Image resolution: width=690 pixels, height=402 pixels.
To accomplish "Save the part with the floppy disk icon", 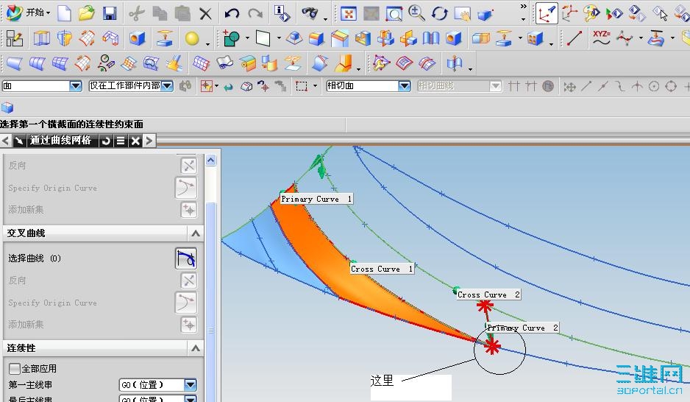I will click(x=110, y=13).
